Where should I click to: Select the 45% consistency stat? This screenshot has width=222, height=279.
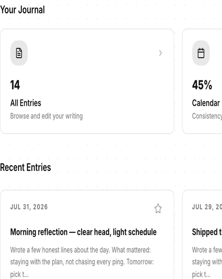coord(202,85)
